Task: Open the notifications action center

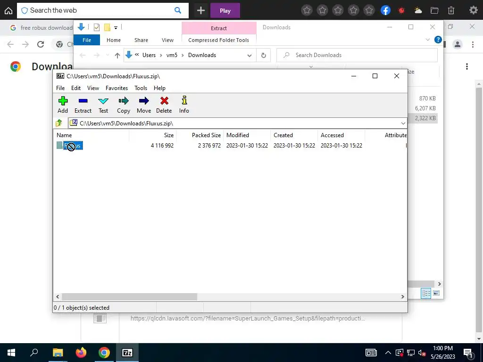Action: [468, 353]
